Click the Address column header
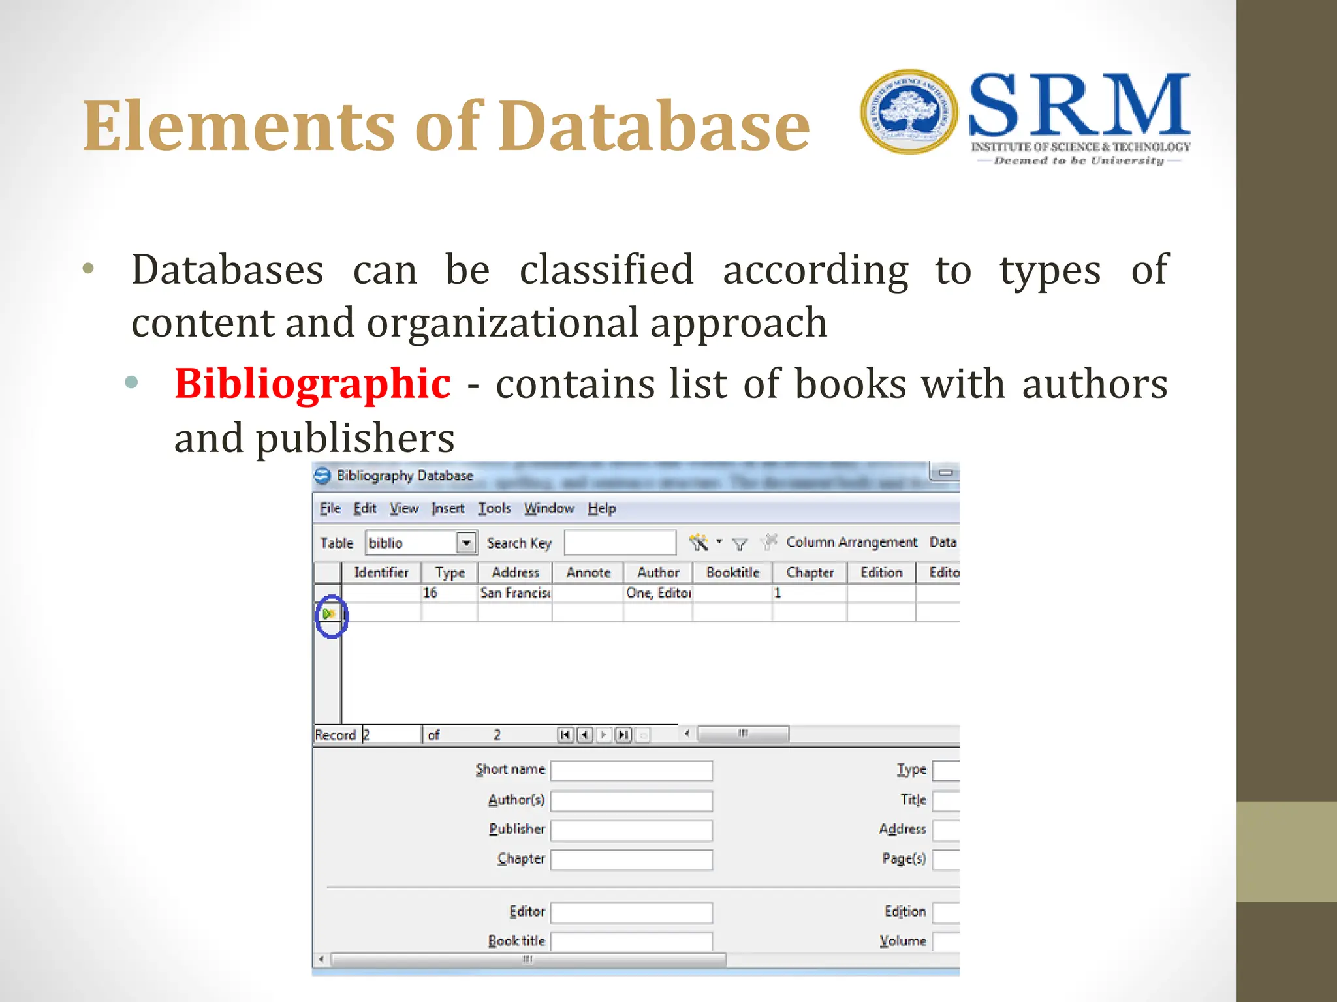 pos(515,573)
